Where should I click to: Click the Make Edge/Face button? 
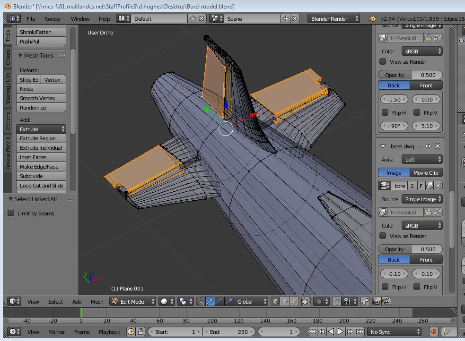[41, 167]
